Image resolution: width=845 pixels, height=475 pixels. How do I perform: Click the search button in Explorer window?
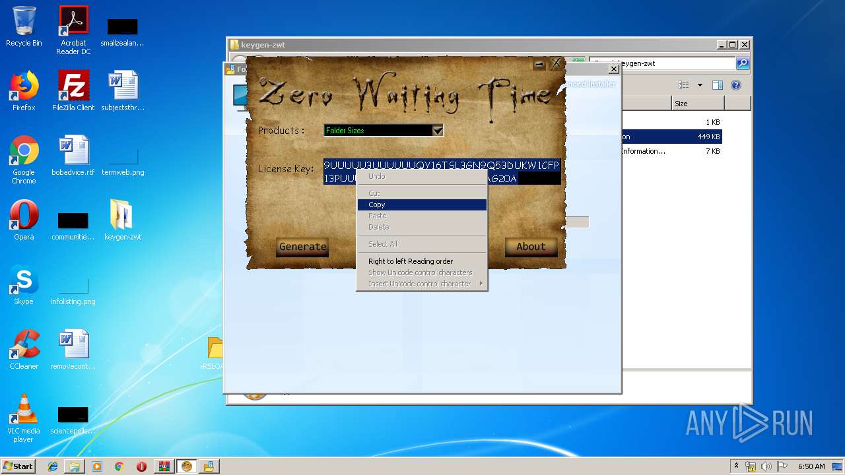point(743,63)
